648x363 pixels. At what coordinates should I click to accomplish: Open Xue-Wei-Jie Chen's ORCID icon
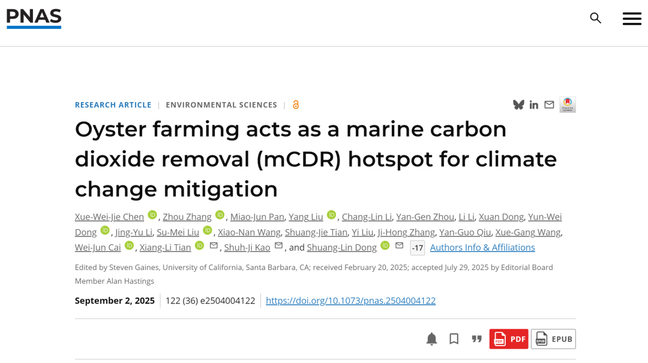[152, 215]
